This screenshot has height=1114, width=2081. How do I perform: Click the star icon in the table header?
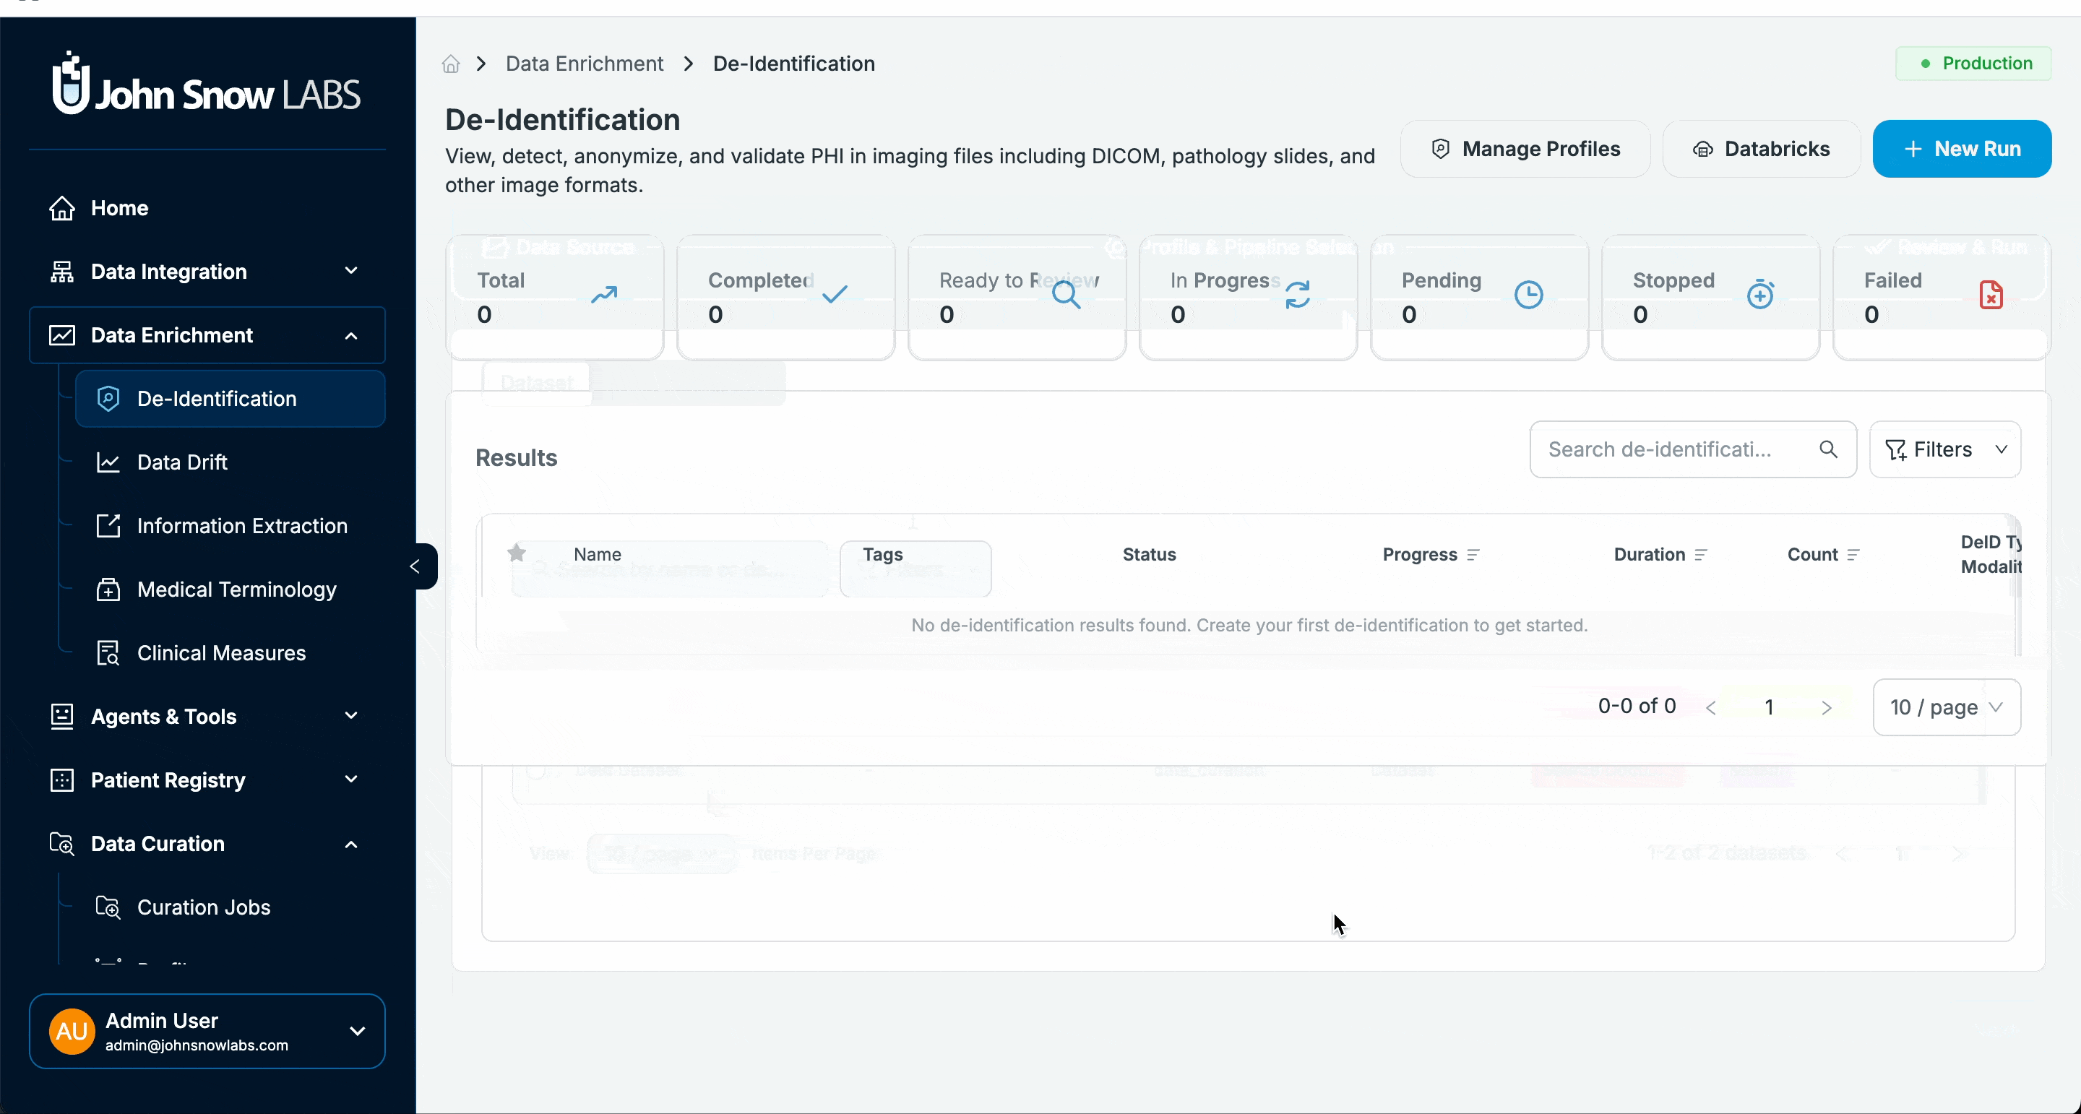517,553
